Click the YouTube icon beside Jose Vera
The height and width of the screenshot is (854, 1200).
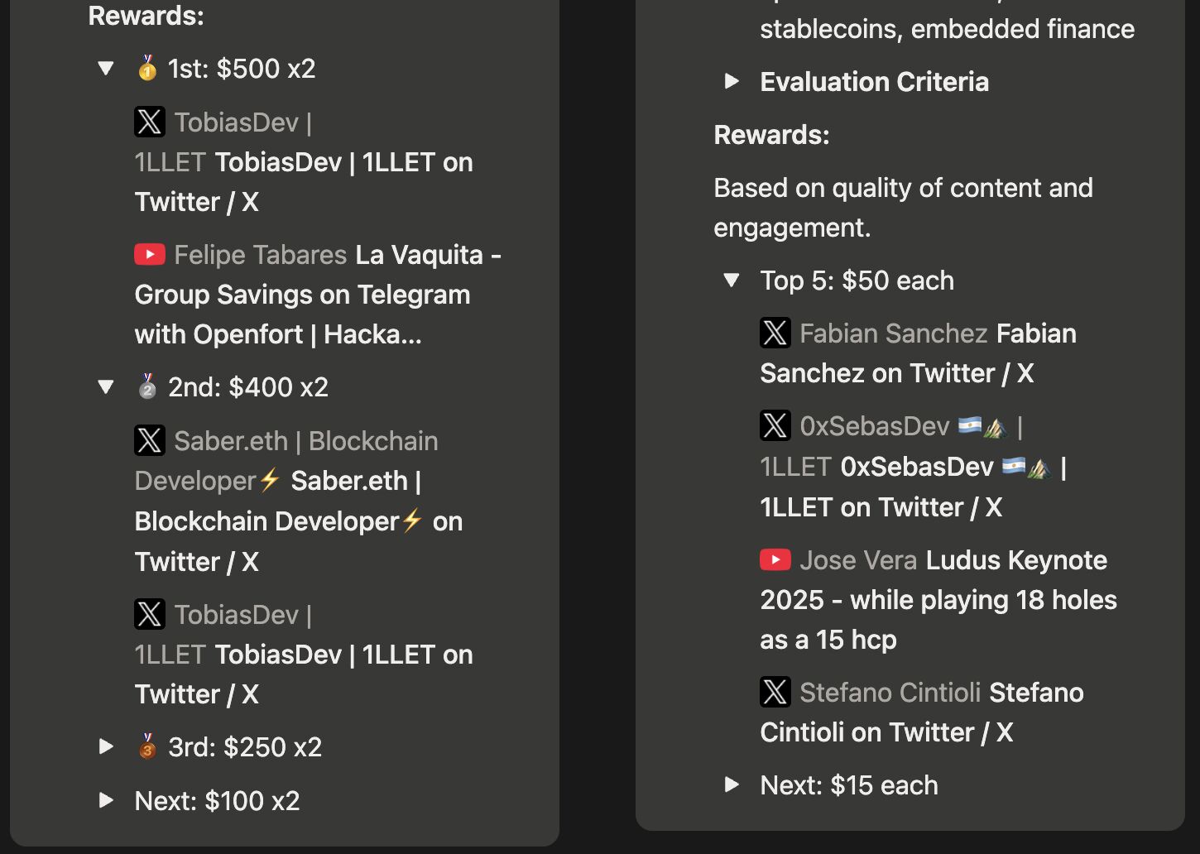point(775,560)
